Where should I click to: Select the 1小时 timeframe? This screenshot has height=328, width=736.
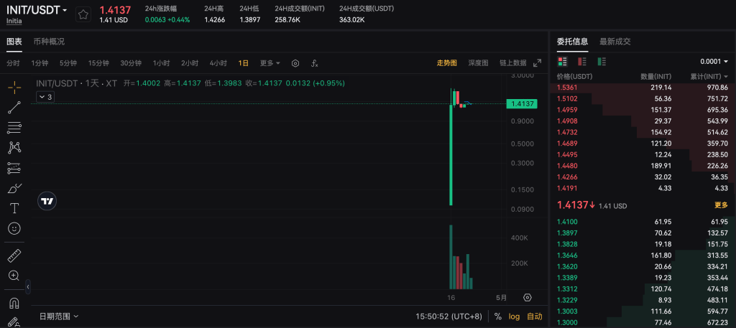pyautogui.click(x=161, y=63)
